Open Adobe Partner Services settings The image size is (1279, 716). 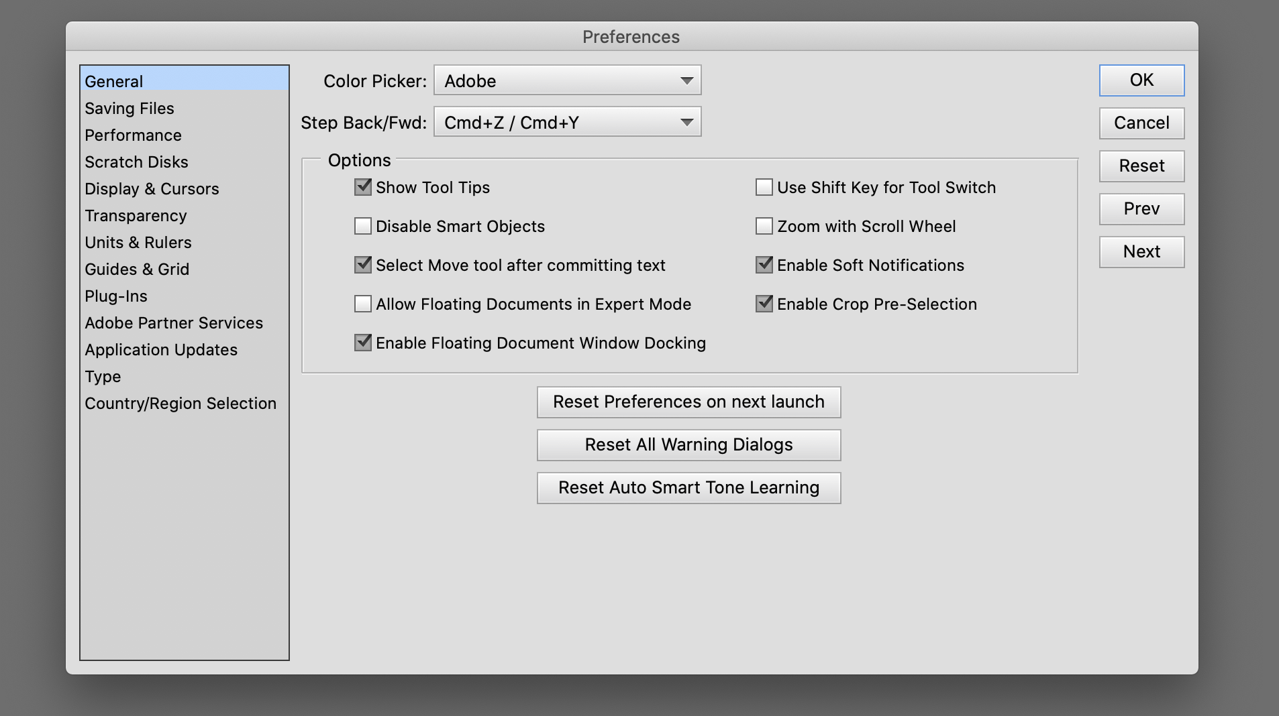(x=173, y=322)
